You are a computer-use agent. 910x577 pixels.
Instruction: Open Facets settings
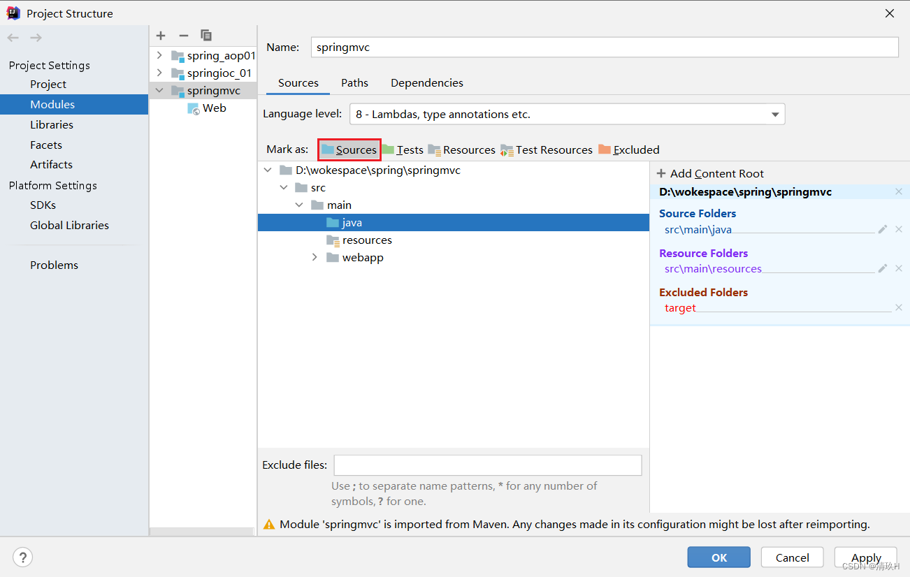tap(46, 145)
